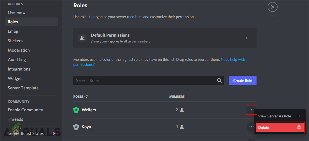Select Enable Community in the sidebar
The width and height of the screenshot is (309, 141).
point(25,110)
